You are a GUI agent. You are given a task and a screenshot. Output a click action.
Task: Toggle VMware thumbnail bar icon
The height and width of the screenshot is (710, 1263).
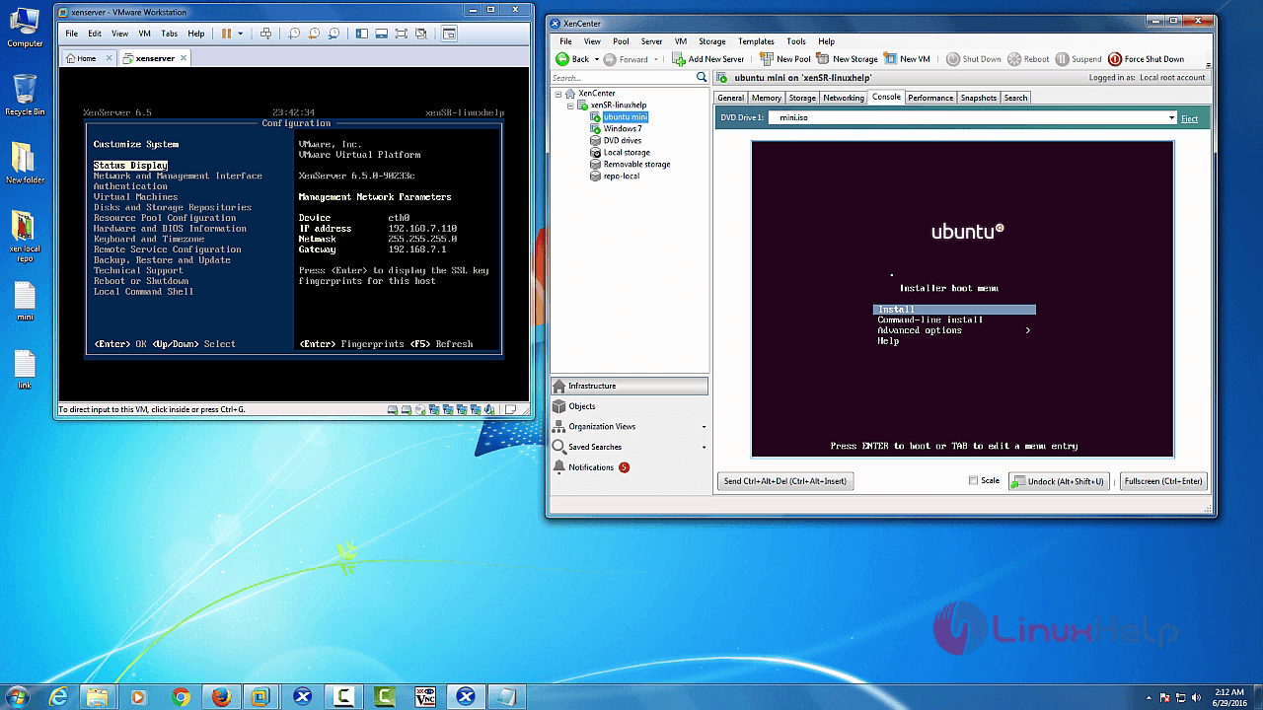382,34
